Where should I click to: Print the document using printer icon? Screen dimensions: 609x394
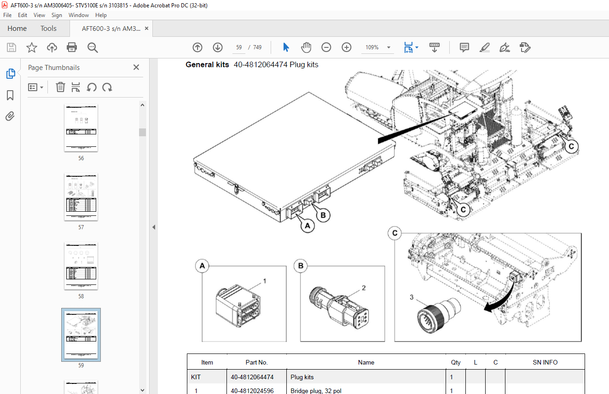72,47
